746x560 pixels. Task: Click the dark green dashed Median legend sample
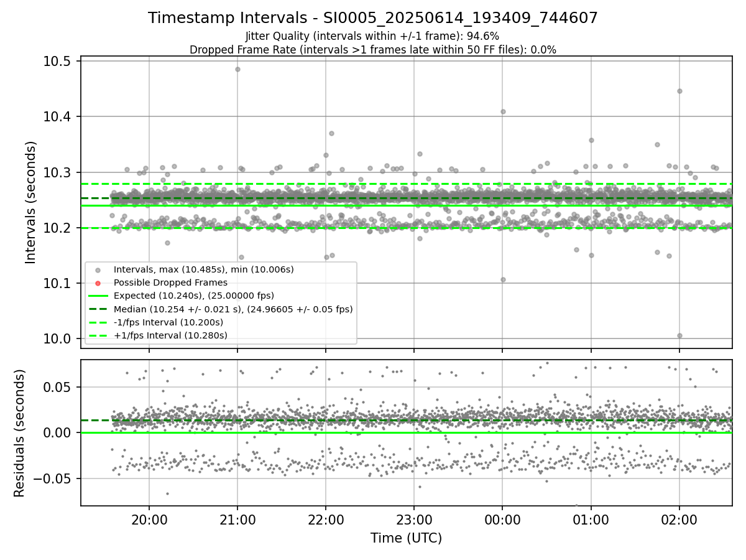point(97,309)
